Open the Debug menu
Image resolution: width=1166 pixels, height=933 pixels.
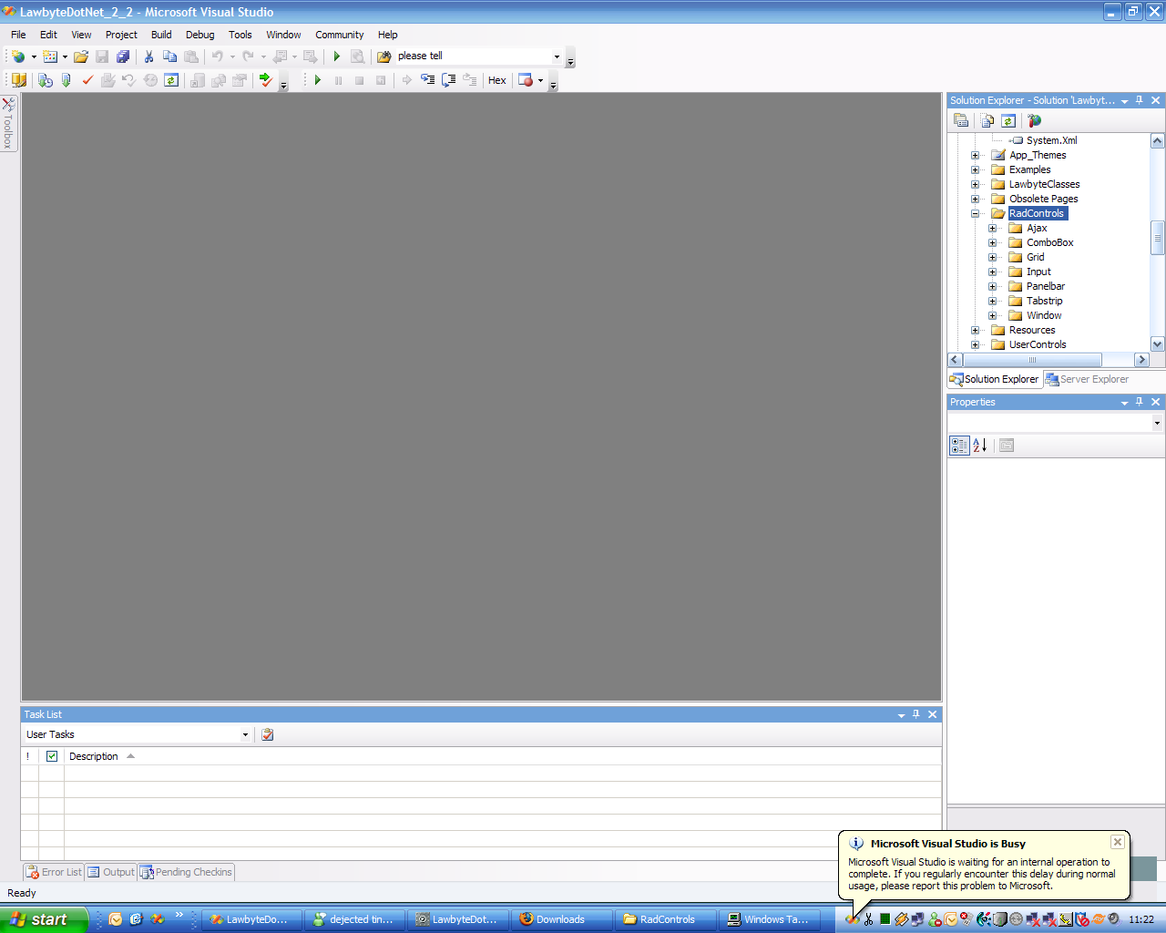[x=200, y=35]
